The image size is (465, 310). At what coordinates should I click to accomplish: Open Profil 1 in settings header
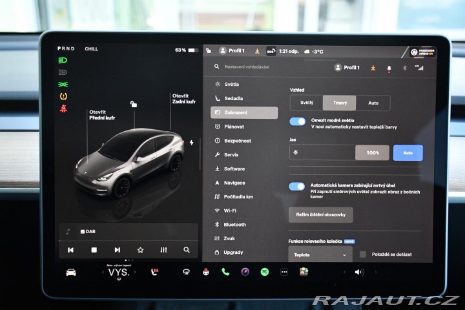point(347,68)
